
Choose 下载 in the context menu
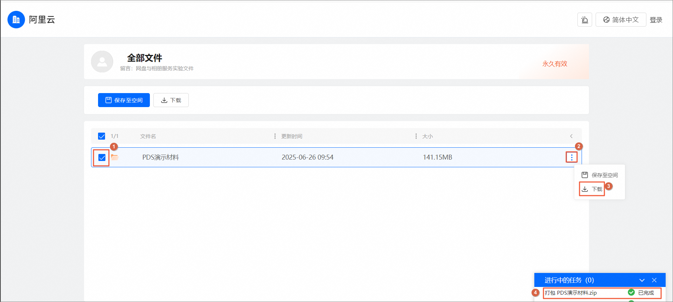592,189
